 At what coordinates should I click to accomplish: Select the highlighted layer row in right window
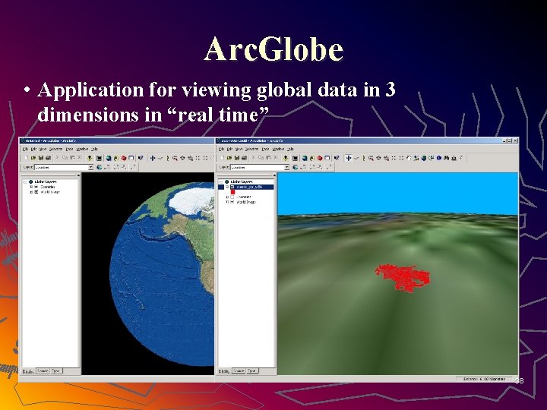[248, 188]
